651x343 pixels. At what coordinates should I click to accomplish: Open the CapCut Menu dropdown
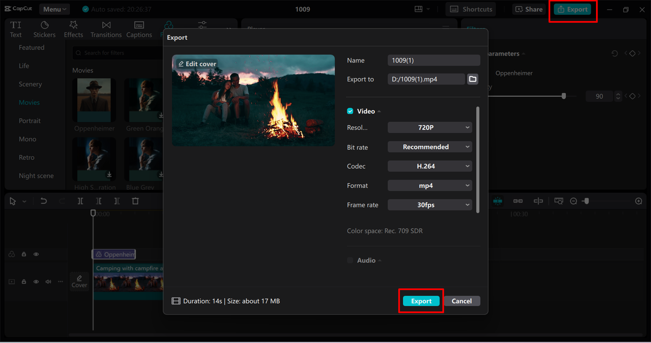pos(54,9)
